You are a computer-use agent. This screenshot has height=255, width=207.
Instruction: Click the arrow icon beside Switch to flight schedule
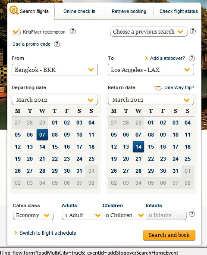pyautogui.click(x=16, y=233)
